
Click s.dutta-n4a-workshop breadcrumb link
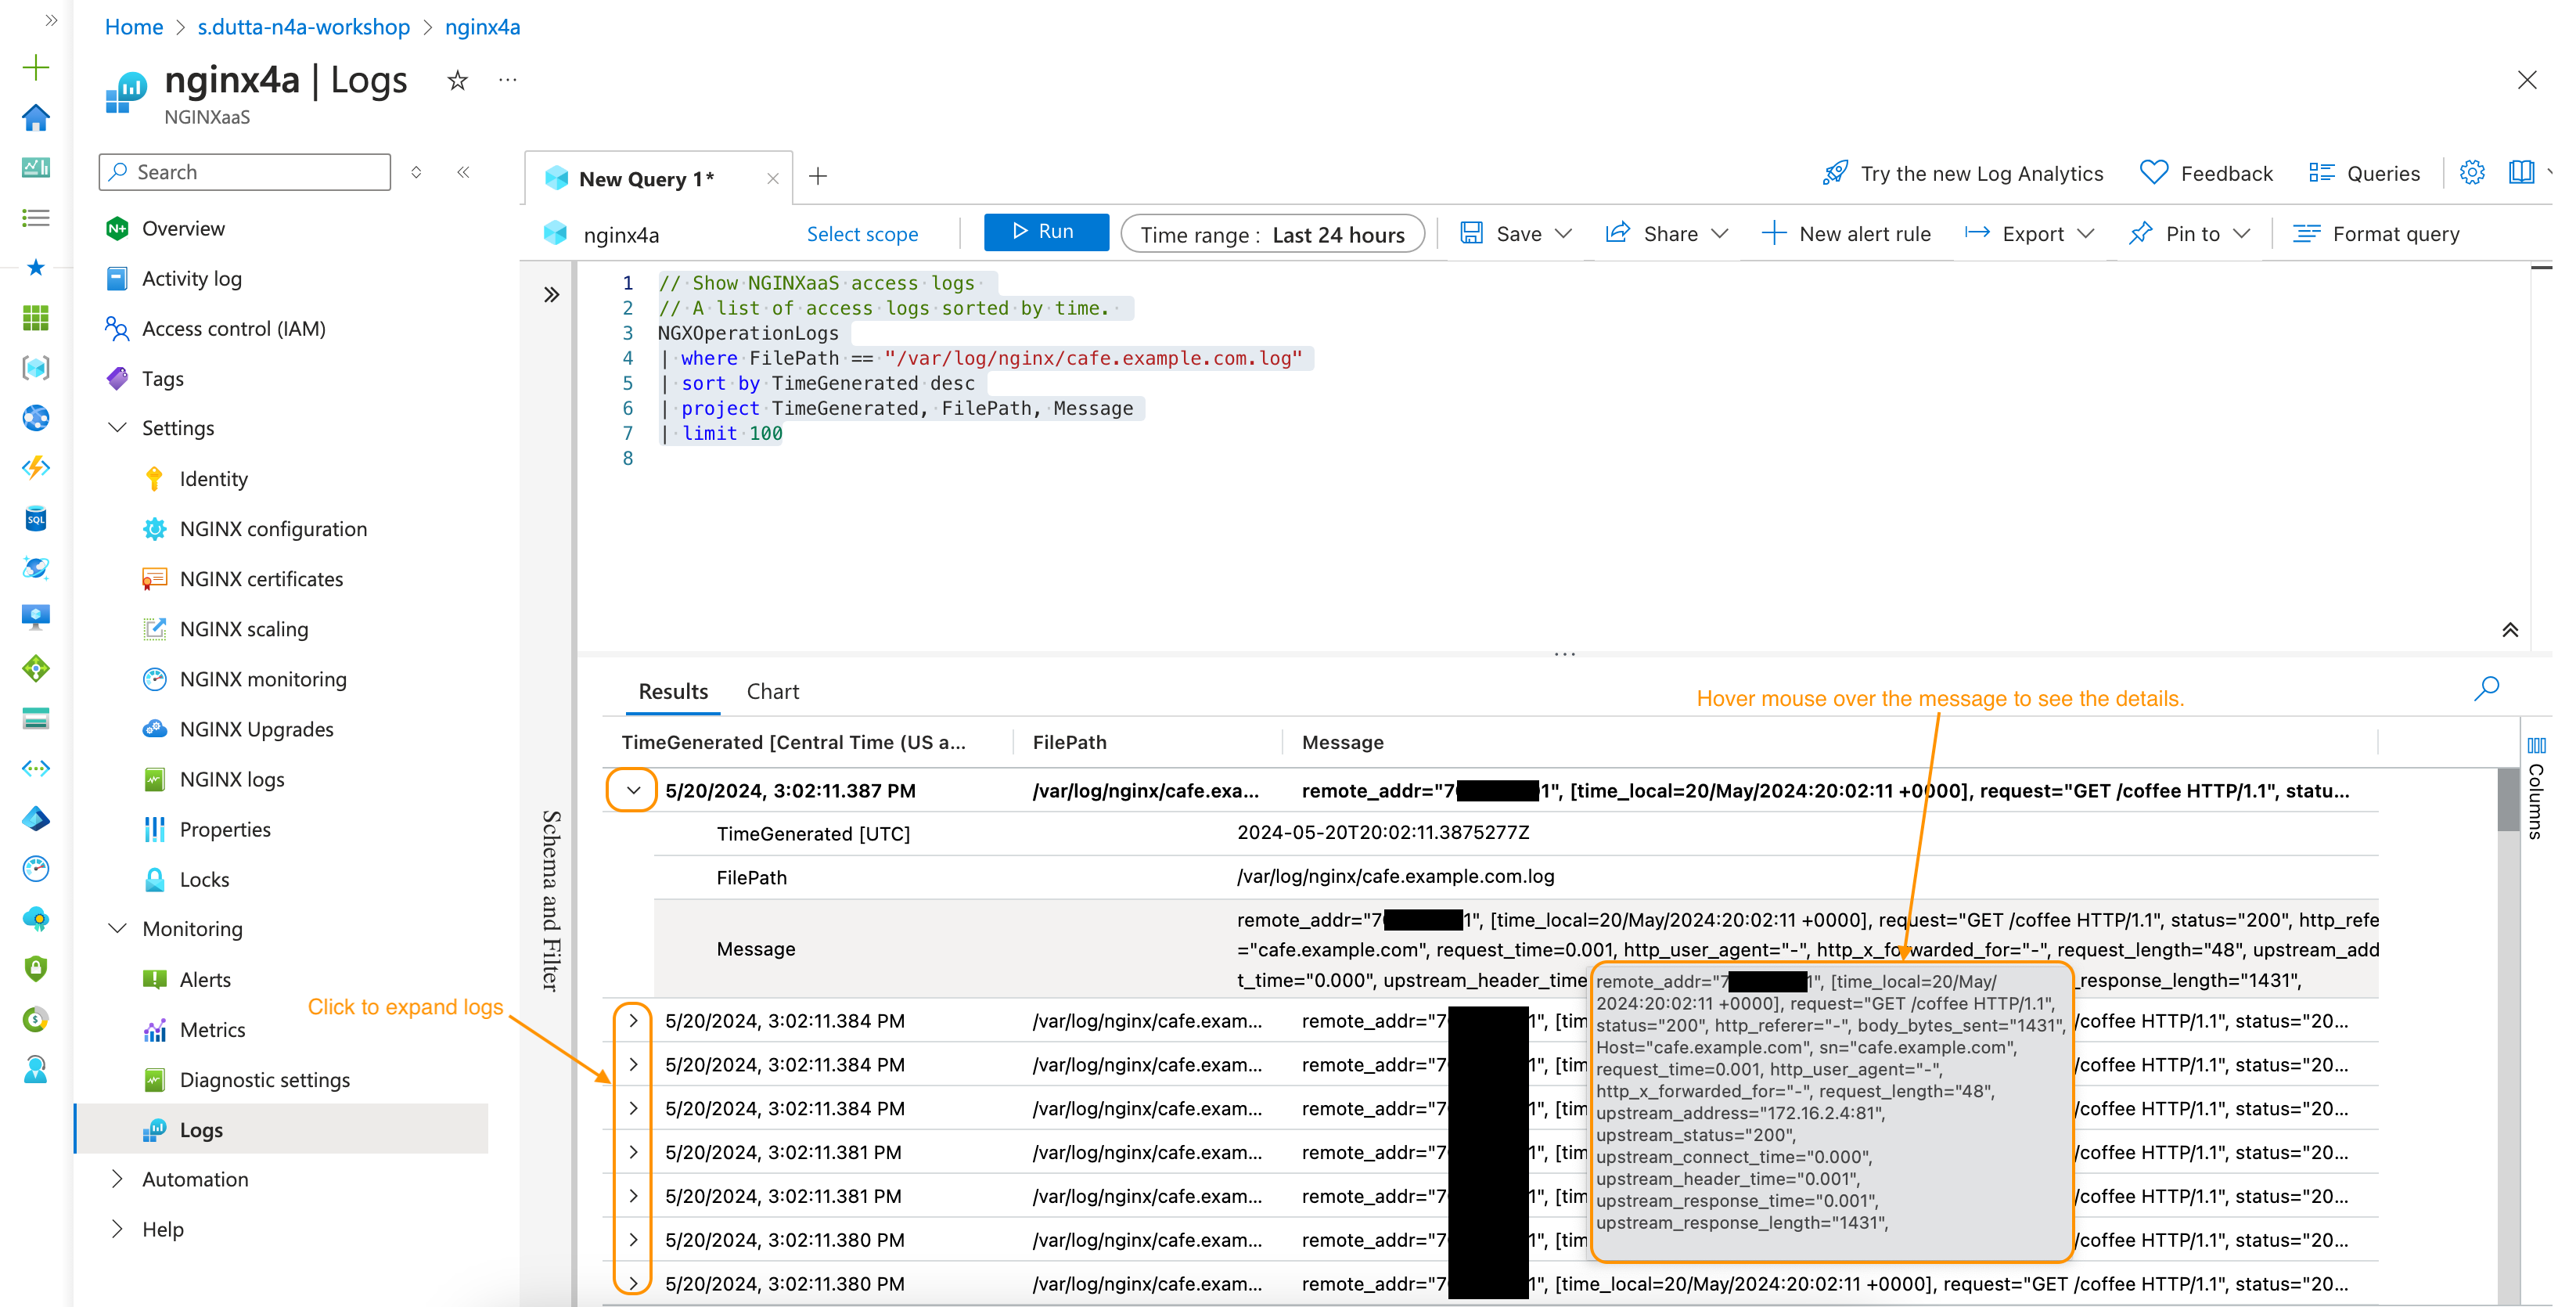click(303, 27)
